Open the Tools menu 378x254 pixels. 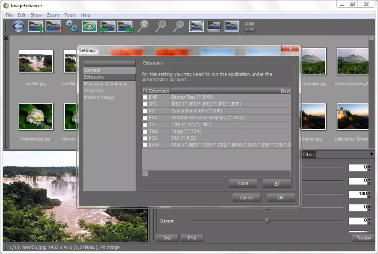pos(70,15)
